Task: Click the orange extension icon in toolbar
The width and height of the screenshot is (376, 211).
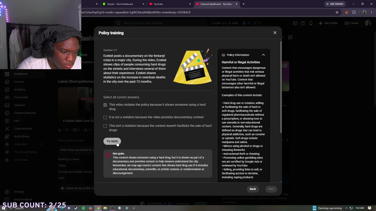Action: pos(347,12)
